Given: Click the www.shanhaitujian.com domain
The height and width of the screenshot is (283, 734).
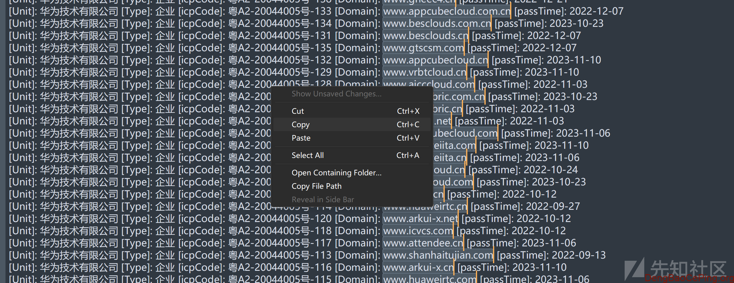Looking at the screenshot, I should coord(438,255).
